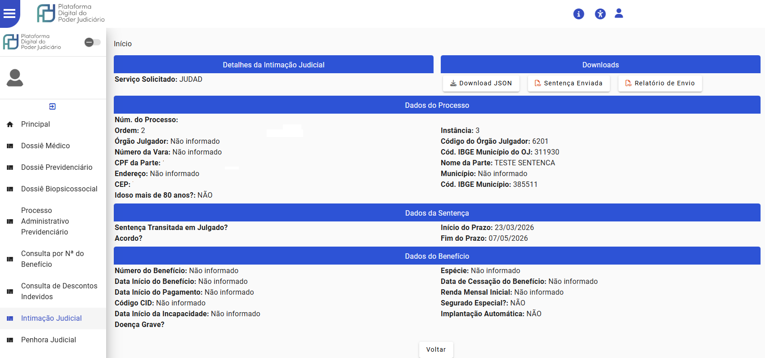765x358 pixels.
Task: Click Cód. IBGE Município do OJ: 311930
Action: [500, 152]
